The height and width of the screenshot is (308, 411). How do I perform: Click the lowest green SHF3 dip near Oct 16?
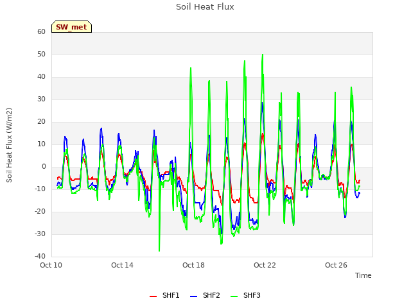[159, 251]
